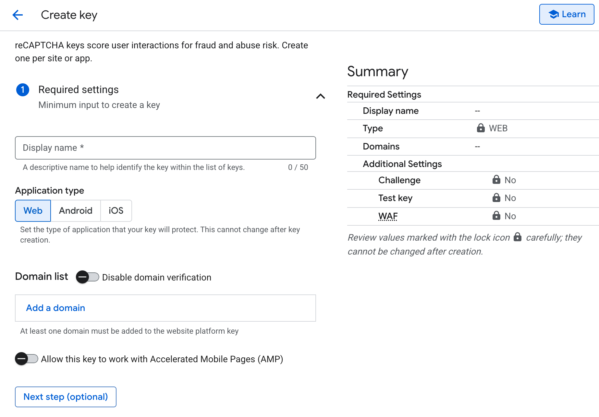The image size is (599, 417).
Task: Click the graduation cap Learn icon
Action: tap(553, 14)
